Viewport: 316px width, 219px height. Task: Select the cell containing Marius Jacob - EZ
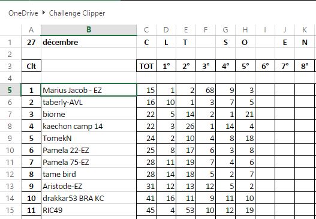89,90
